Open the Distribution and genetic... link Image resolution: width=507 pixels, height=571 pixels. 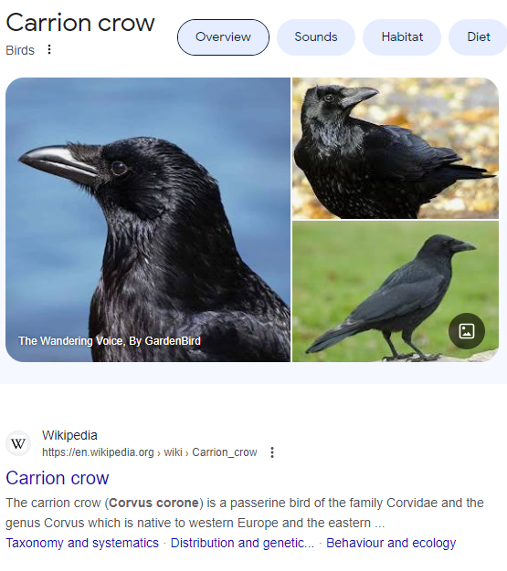click(x=242, y=543)
